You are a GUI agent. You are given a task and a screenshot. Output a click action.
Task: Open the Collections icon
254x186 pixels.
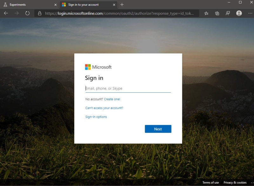(x=217, y=13)
